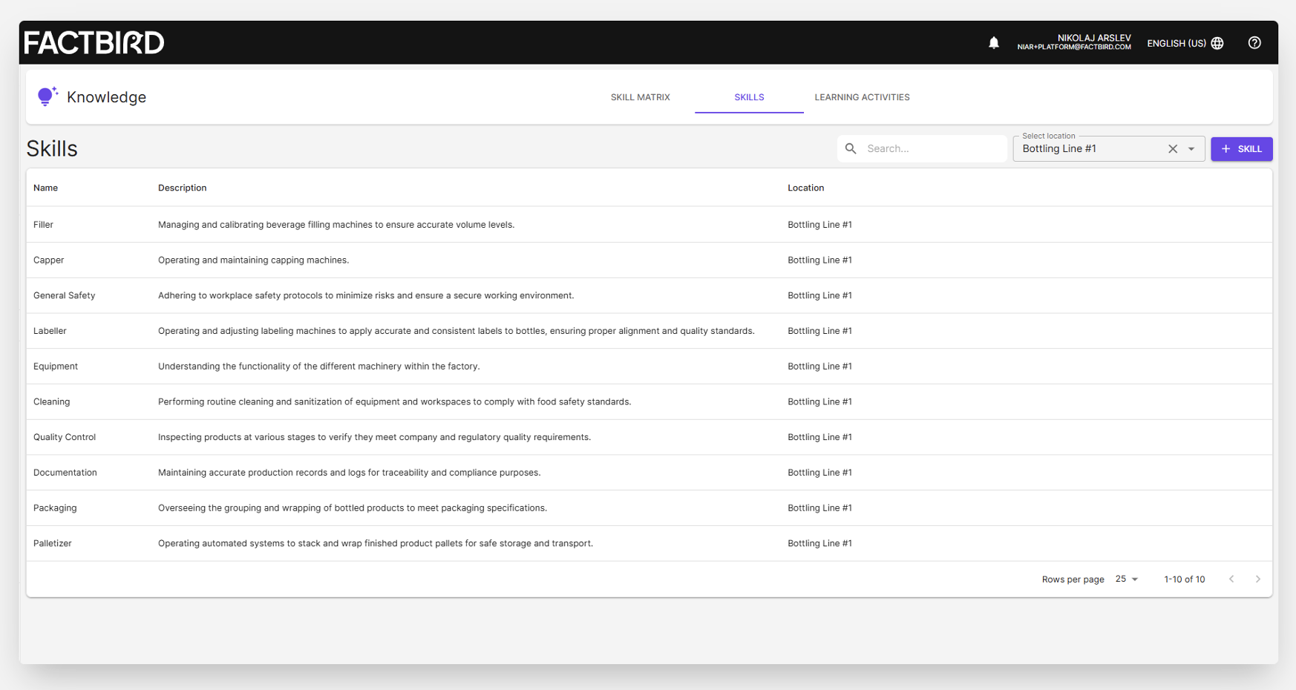Click the Select location combo box
The width and height of the screenshot is (1296, 690).
(1108, 148)
